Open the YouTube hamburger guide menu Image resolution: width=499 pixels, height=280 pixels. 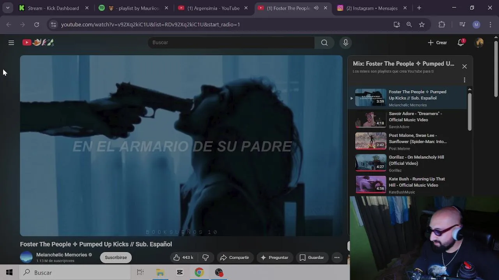[11, 42]
